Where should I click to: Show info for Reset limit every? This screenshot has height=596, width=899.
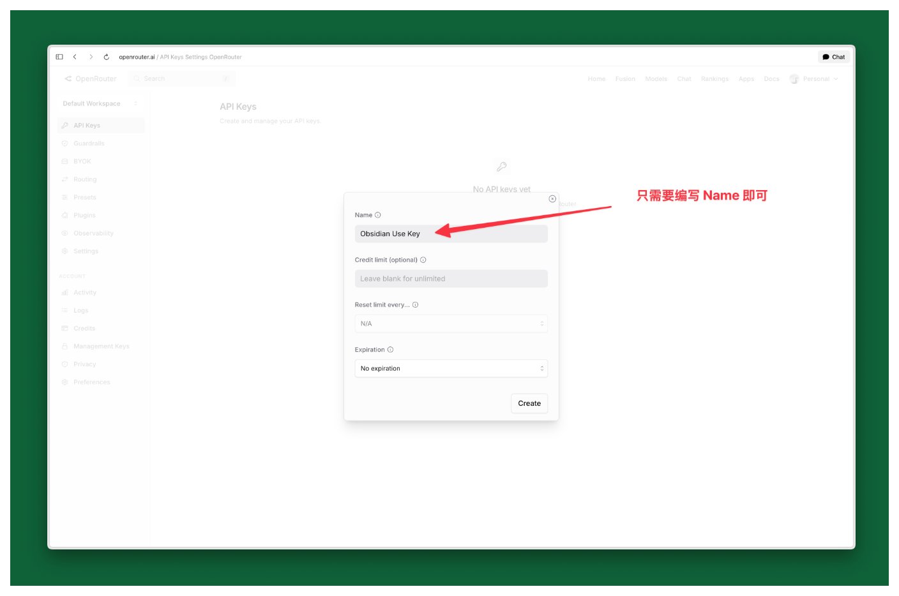(416, 305)
